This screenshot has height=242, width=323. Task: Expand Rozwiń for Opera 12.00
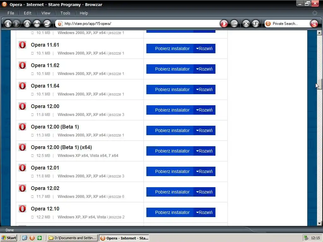tap(204, 110)
